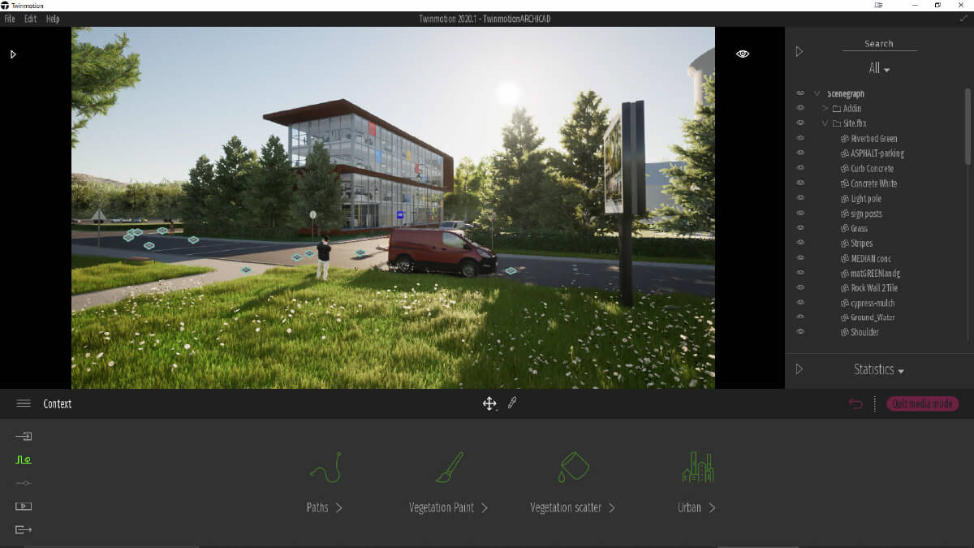Viewport: 974px width, 548px height.
Task: Click the Import icon in left sidebar
Action: pos(24,437)
